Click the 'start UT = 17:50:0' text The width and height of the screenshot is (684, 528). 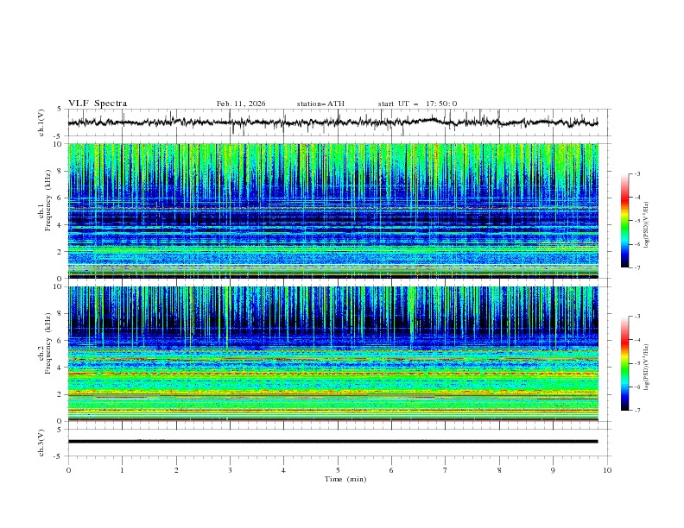[417, 104]
